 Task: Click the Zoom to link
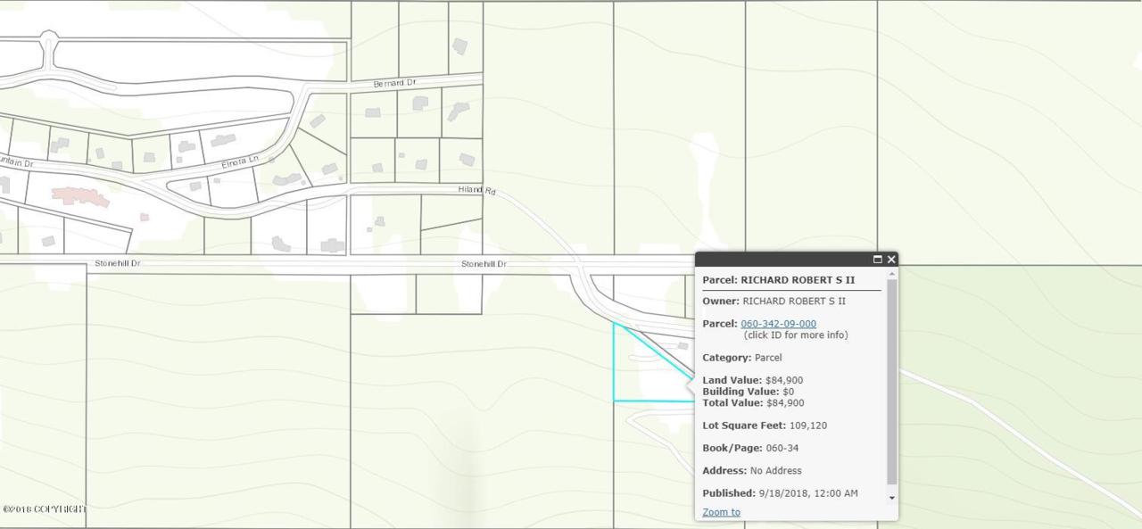[721, 512]
